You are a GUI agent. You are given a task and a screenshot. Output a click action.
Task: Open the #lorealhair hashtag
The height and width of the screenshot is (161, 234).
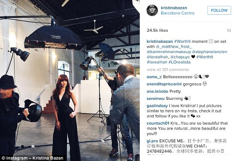[157, 62]
